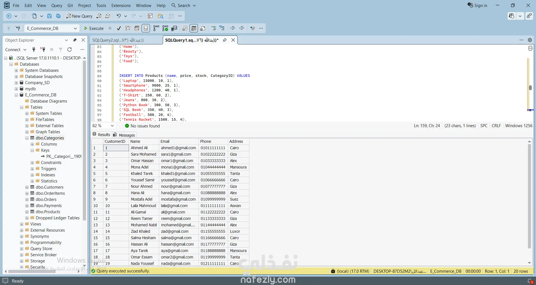This screenshot has height=285, width=536.
Task: Expand the System Databases node
Action: 16,70
